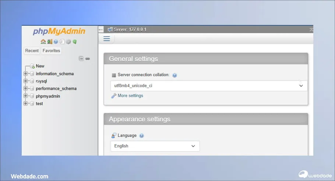Reload navigation panel with the green refresh icon

(75, 42)
